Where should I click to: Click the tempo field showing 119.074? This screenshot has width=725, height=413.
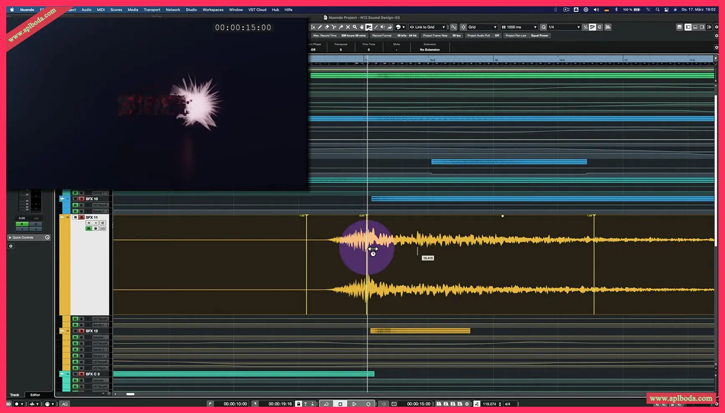pos(489,404)
